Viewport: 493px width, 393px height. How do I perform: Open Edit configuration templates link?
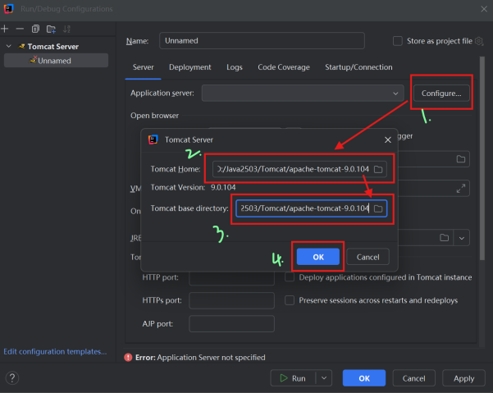click(x=55, y=351)
